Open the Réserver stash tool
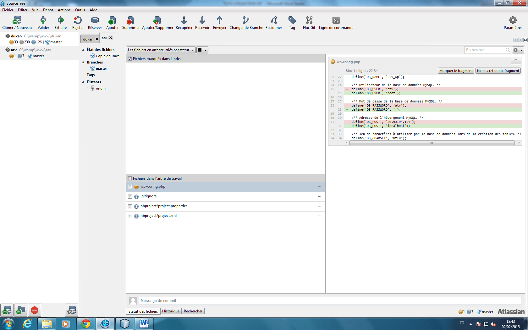This screenshot has height=330, width=528. click(x=95, y=21)
